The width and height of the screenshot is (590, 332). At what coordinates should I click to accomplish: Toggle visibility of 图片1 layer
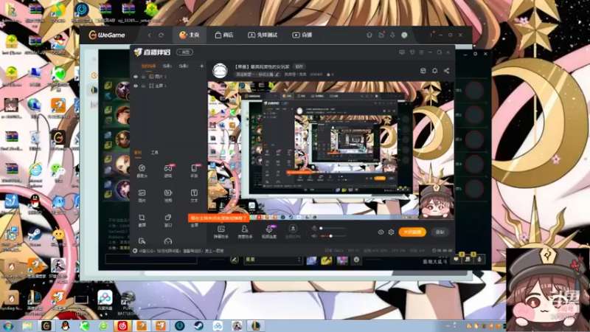[136, 77]
